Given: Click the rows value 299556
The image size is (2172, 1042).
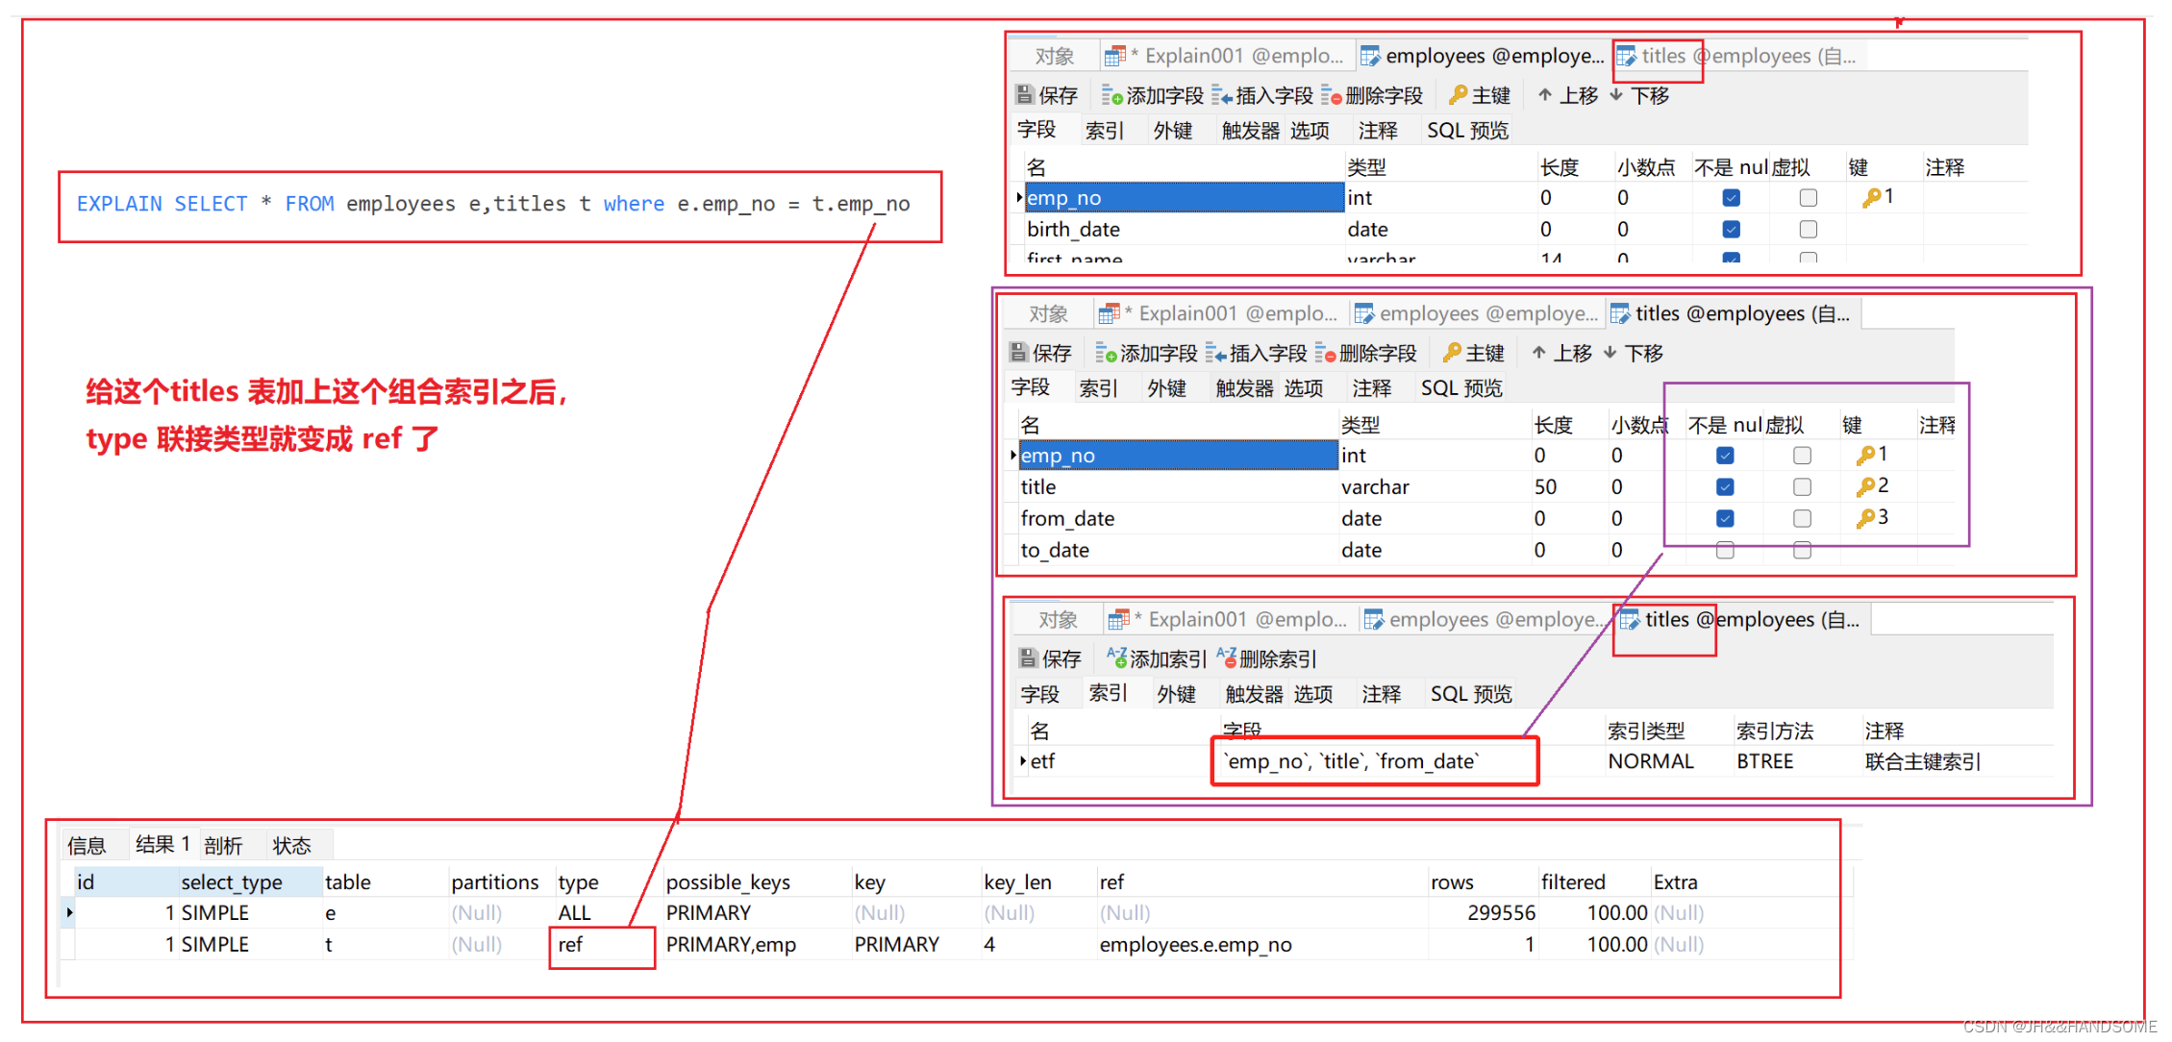Looking at the screenshot, I should click(1501, 913).
